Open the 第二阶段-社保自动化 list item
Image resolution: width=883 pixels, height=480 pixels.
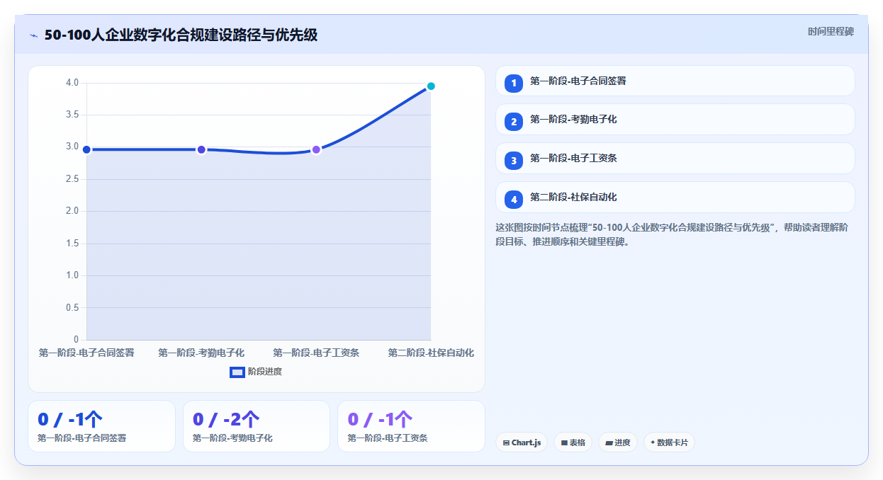[675, 197]
